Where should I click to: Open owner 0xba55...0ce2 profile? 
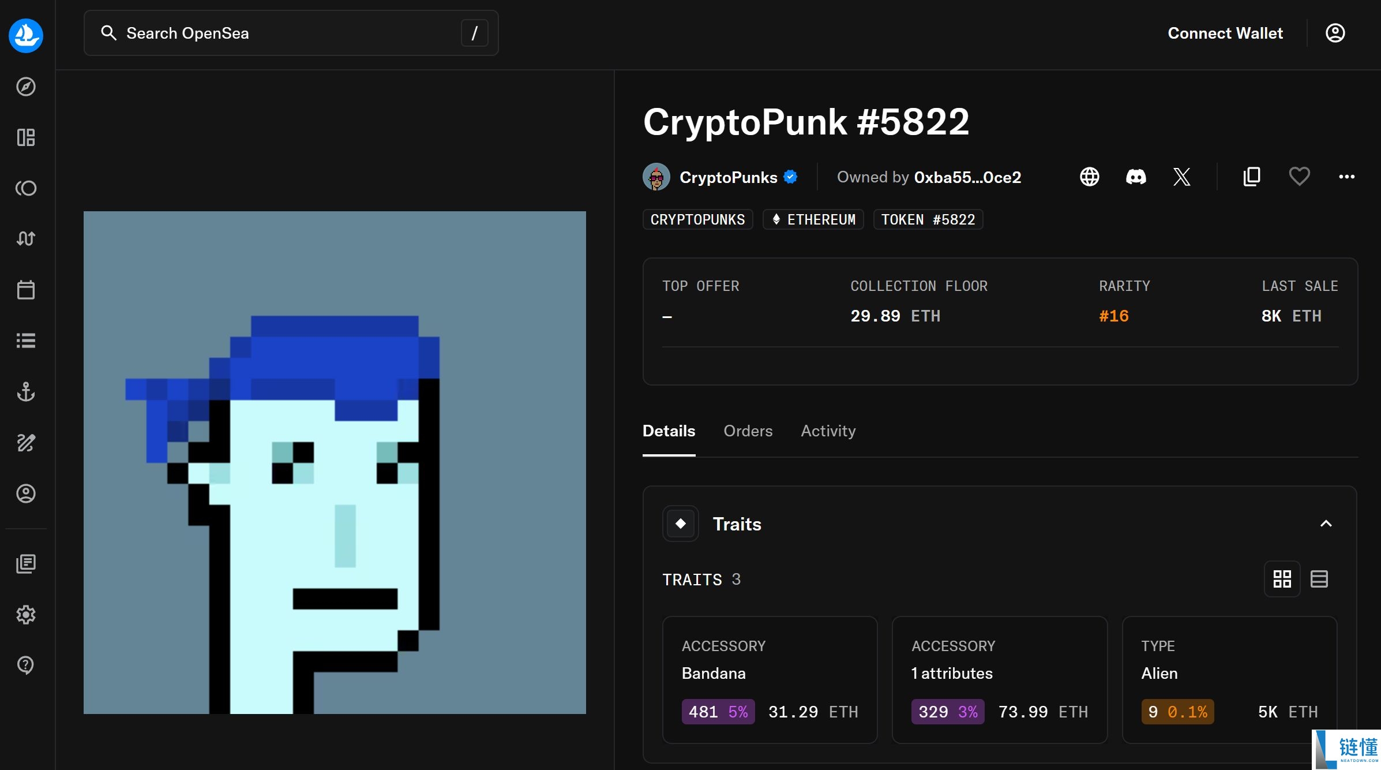967,177
